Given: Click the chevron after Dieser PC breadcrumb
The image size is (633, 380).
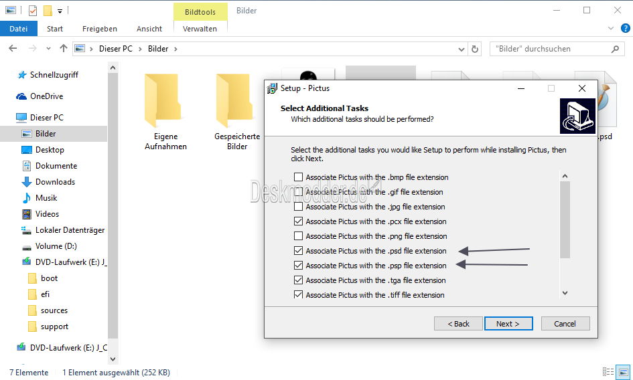Looking at the screenshot, I should click(140, 49).
